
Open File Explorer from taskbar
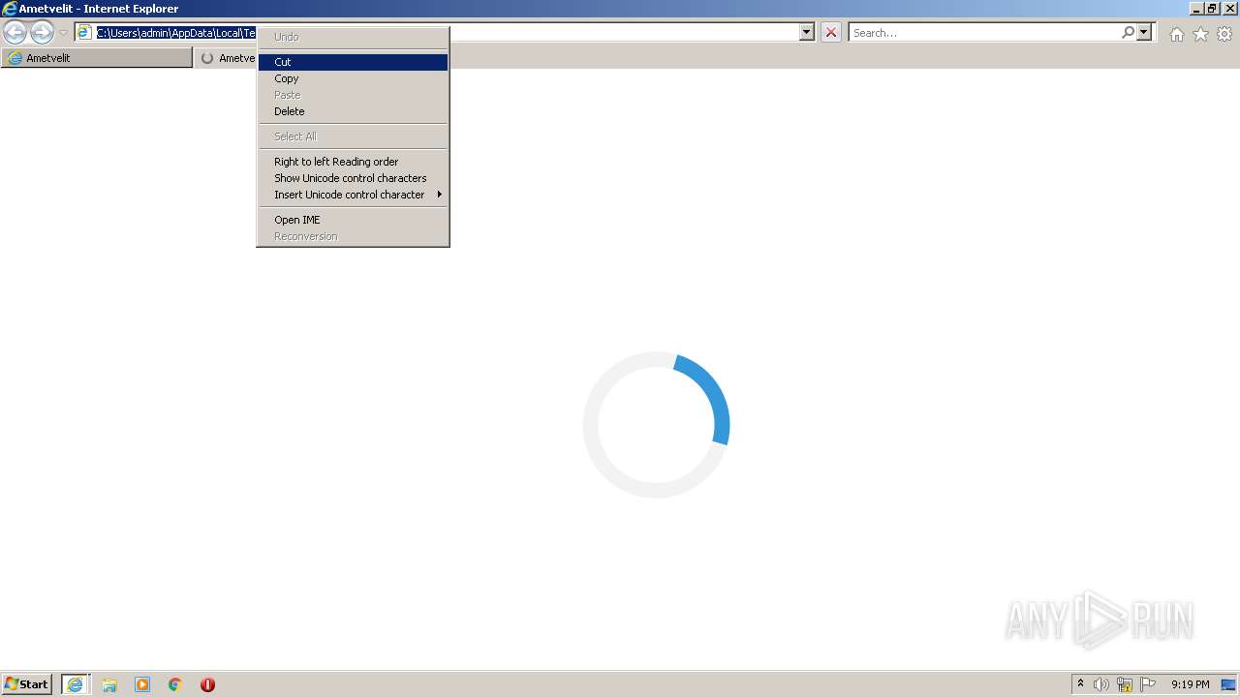[x=109, y=684]
